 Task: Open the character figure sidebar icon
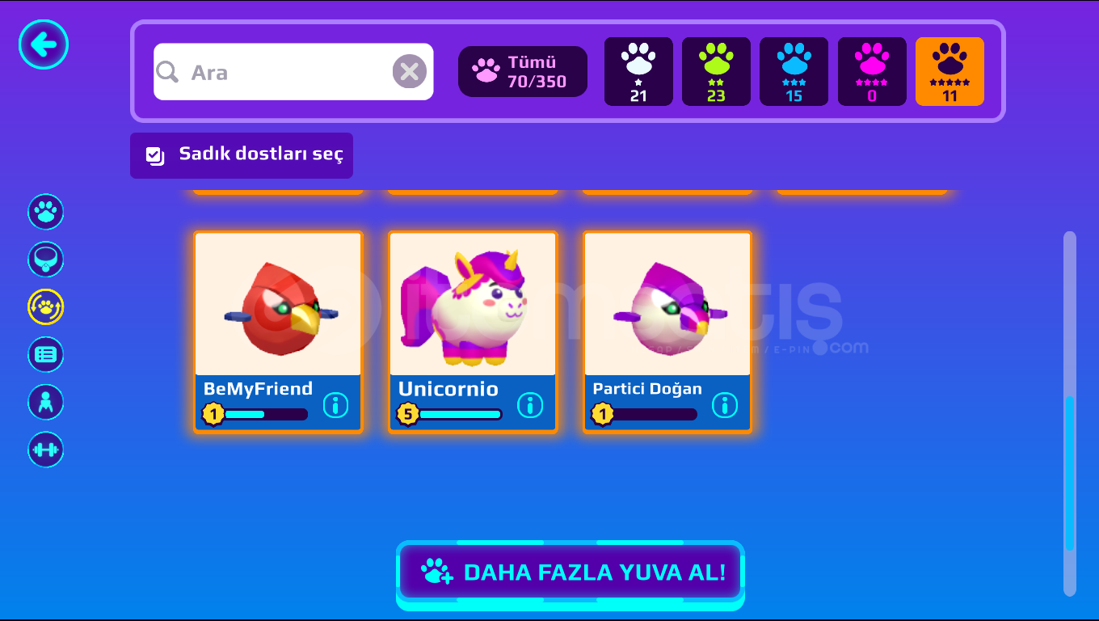point(46,403)
